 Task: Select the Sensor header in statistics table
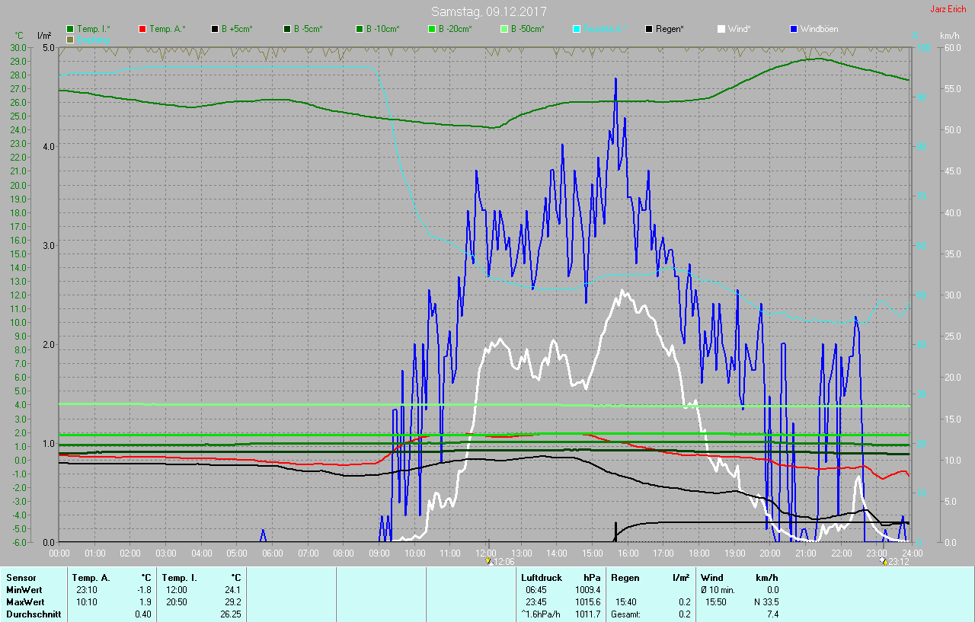tap(21, 578)
